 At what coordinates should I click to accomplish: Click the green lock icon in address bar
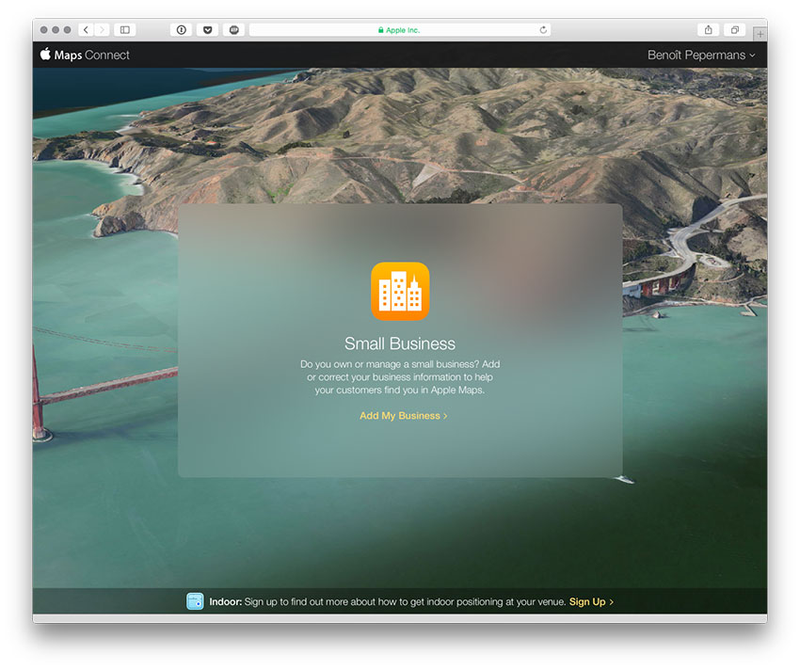pyautogui.click(x=380, y=30)
